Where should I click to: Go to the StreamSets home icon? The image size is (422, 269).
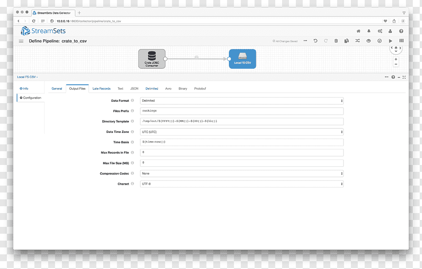359,31
